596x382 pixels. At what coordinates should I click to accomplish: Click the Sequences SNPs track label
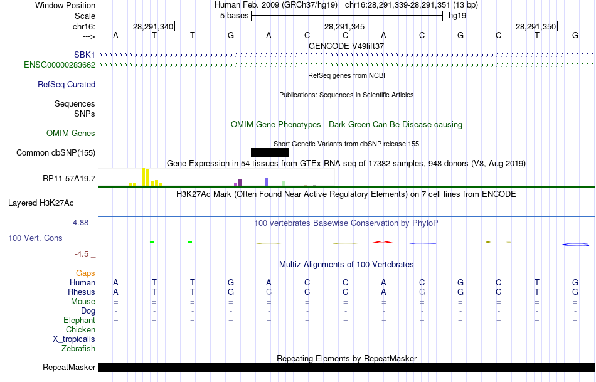tap(75, 109)
